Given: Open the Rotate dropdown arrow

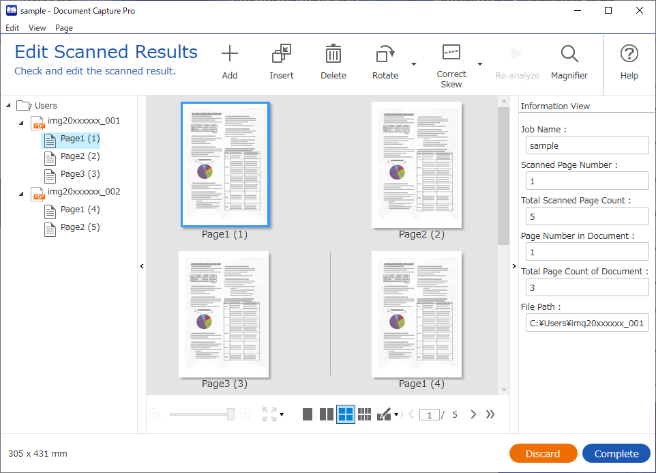Looking at the screenshot, I should (x=414, y=64).
